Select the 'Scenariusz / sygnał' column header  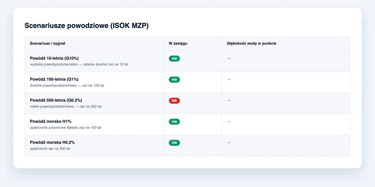(47, 43)
